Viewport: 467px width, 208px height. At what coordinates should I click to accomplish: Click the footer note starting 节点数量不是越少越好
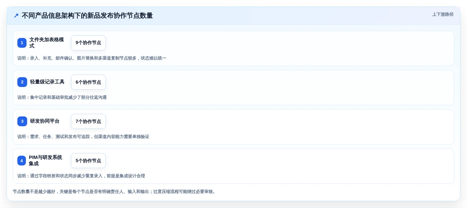pyautogui.click(x=115, y=192)
